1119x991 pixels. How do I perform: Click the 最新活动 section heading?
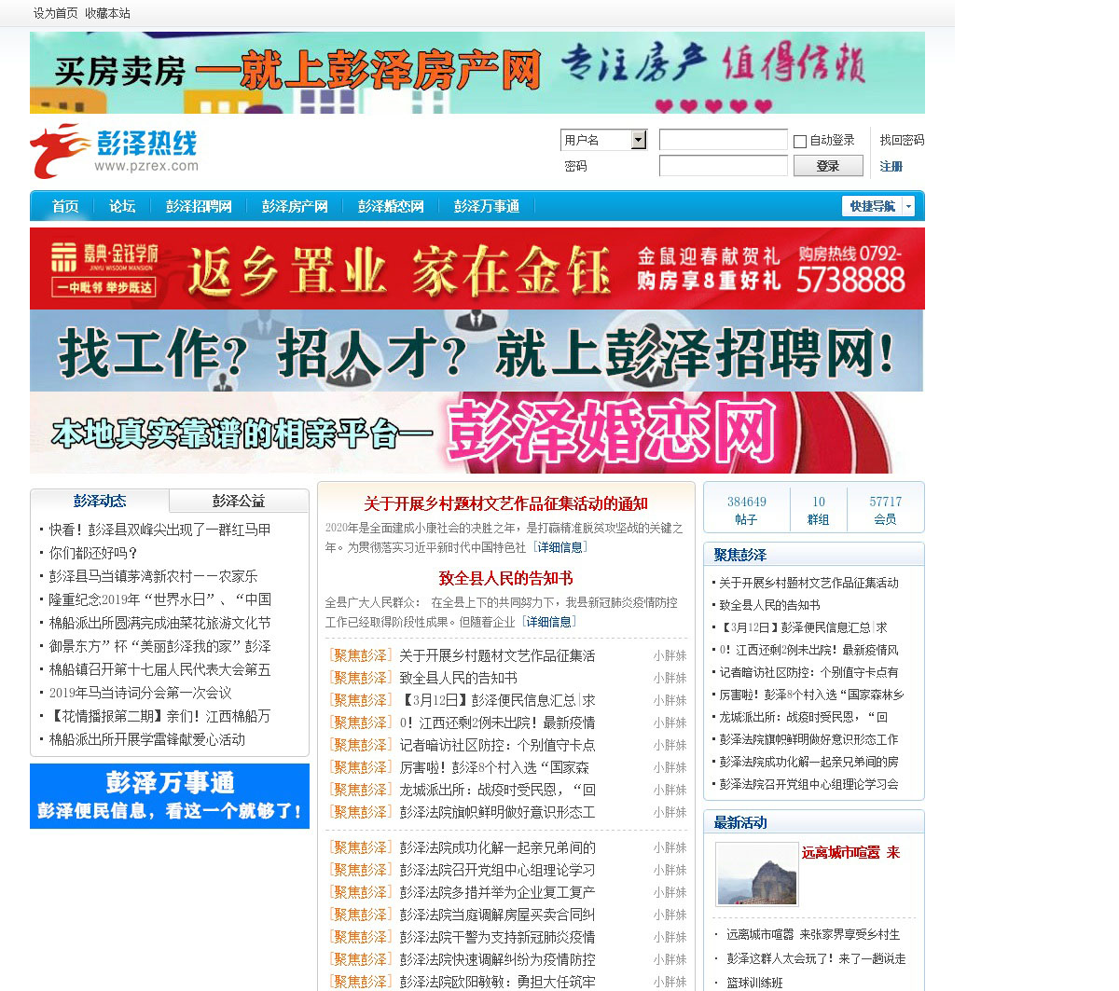tap(740, 822)
